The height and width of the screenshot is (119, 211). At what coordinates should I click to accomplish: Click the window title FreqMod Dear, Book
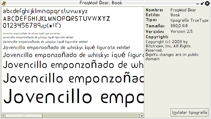[101, 3]
